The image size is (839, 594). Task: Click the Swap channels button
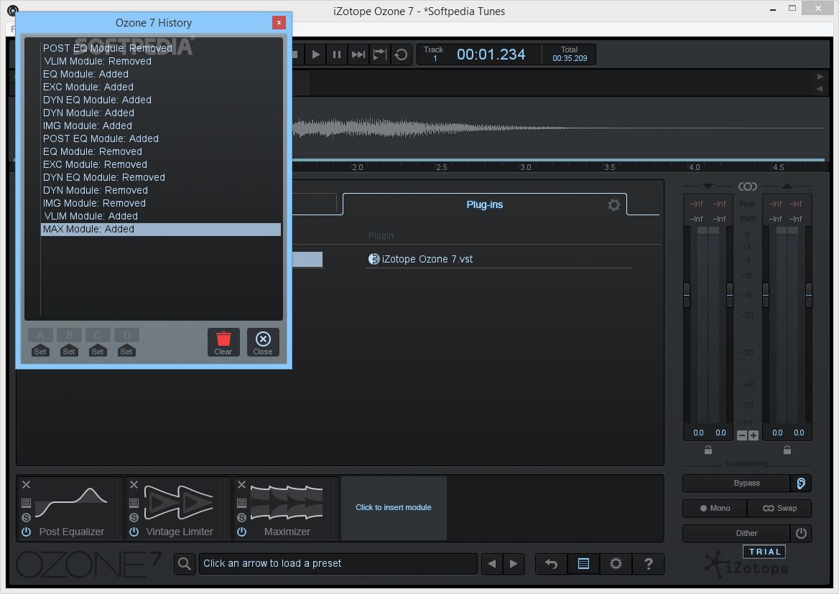click(779, 508)
